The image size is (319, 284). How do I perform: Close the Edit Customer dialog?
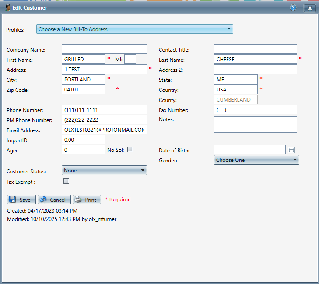[310, 8]
